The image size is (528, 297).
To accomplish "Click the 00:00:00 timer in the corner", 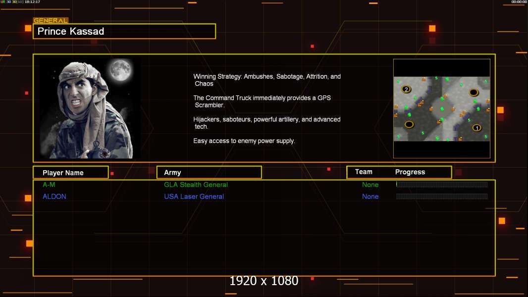I will pyautogui.click(x=519, y=2).
